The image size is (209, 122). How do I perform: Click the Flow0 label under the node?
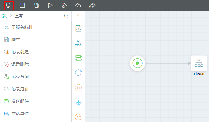tap(199, 74)
